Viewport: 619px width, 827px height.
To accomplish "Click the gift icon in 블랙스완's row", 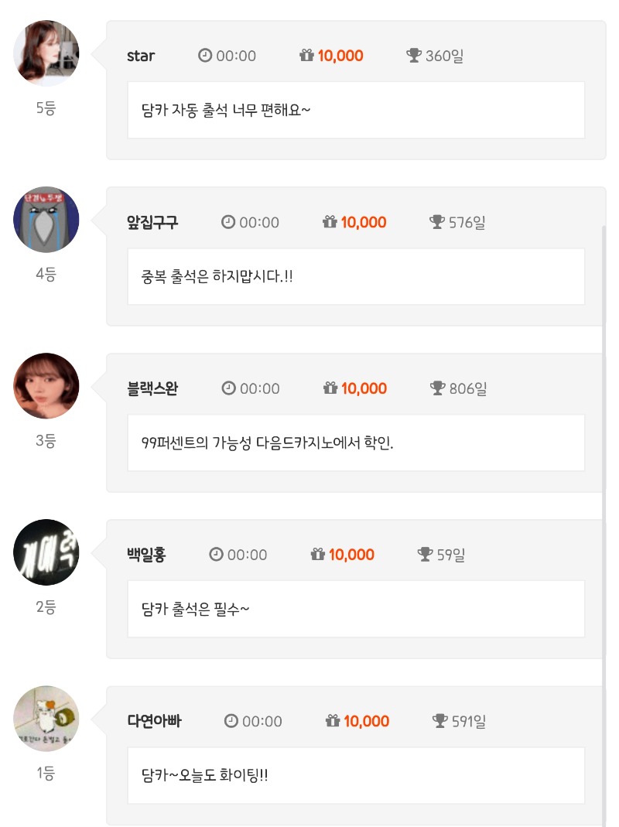I will pyautogui.click(x=330, y=388).
